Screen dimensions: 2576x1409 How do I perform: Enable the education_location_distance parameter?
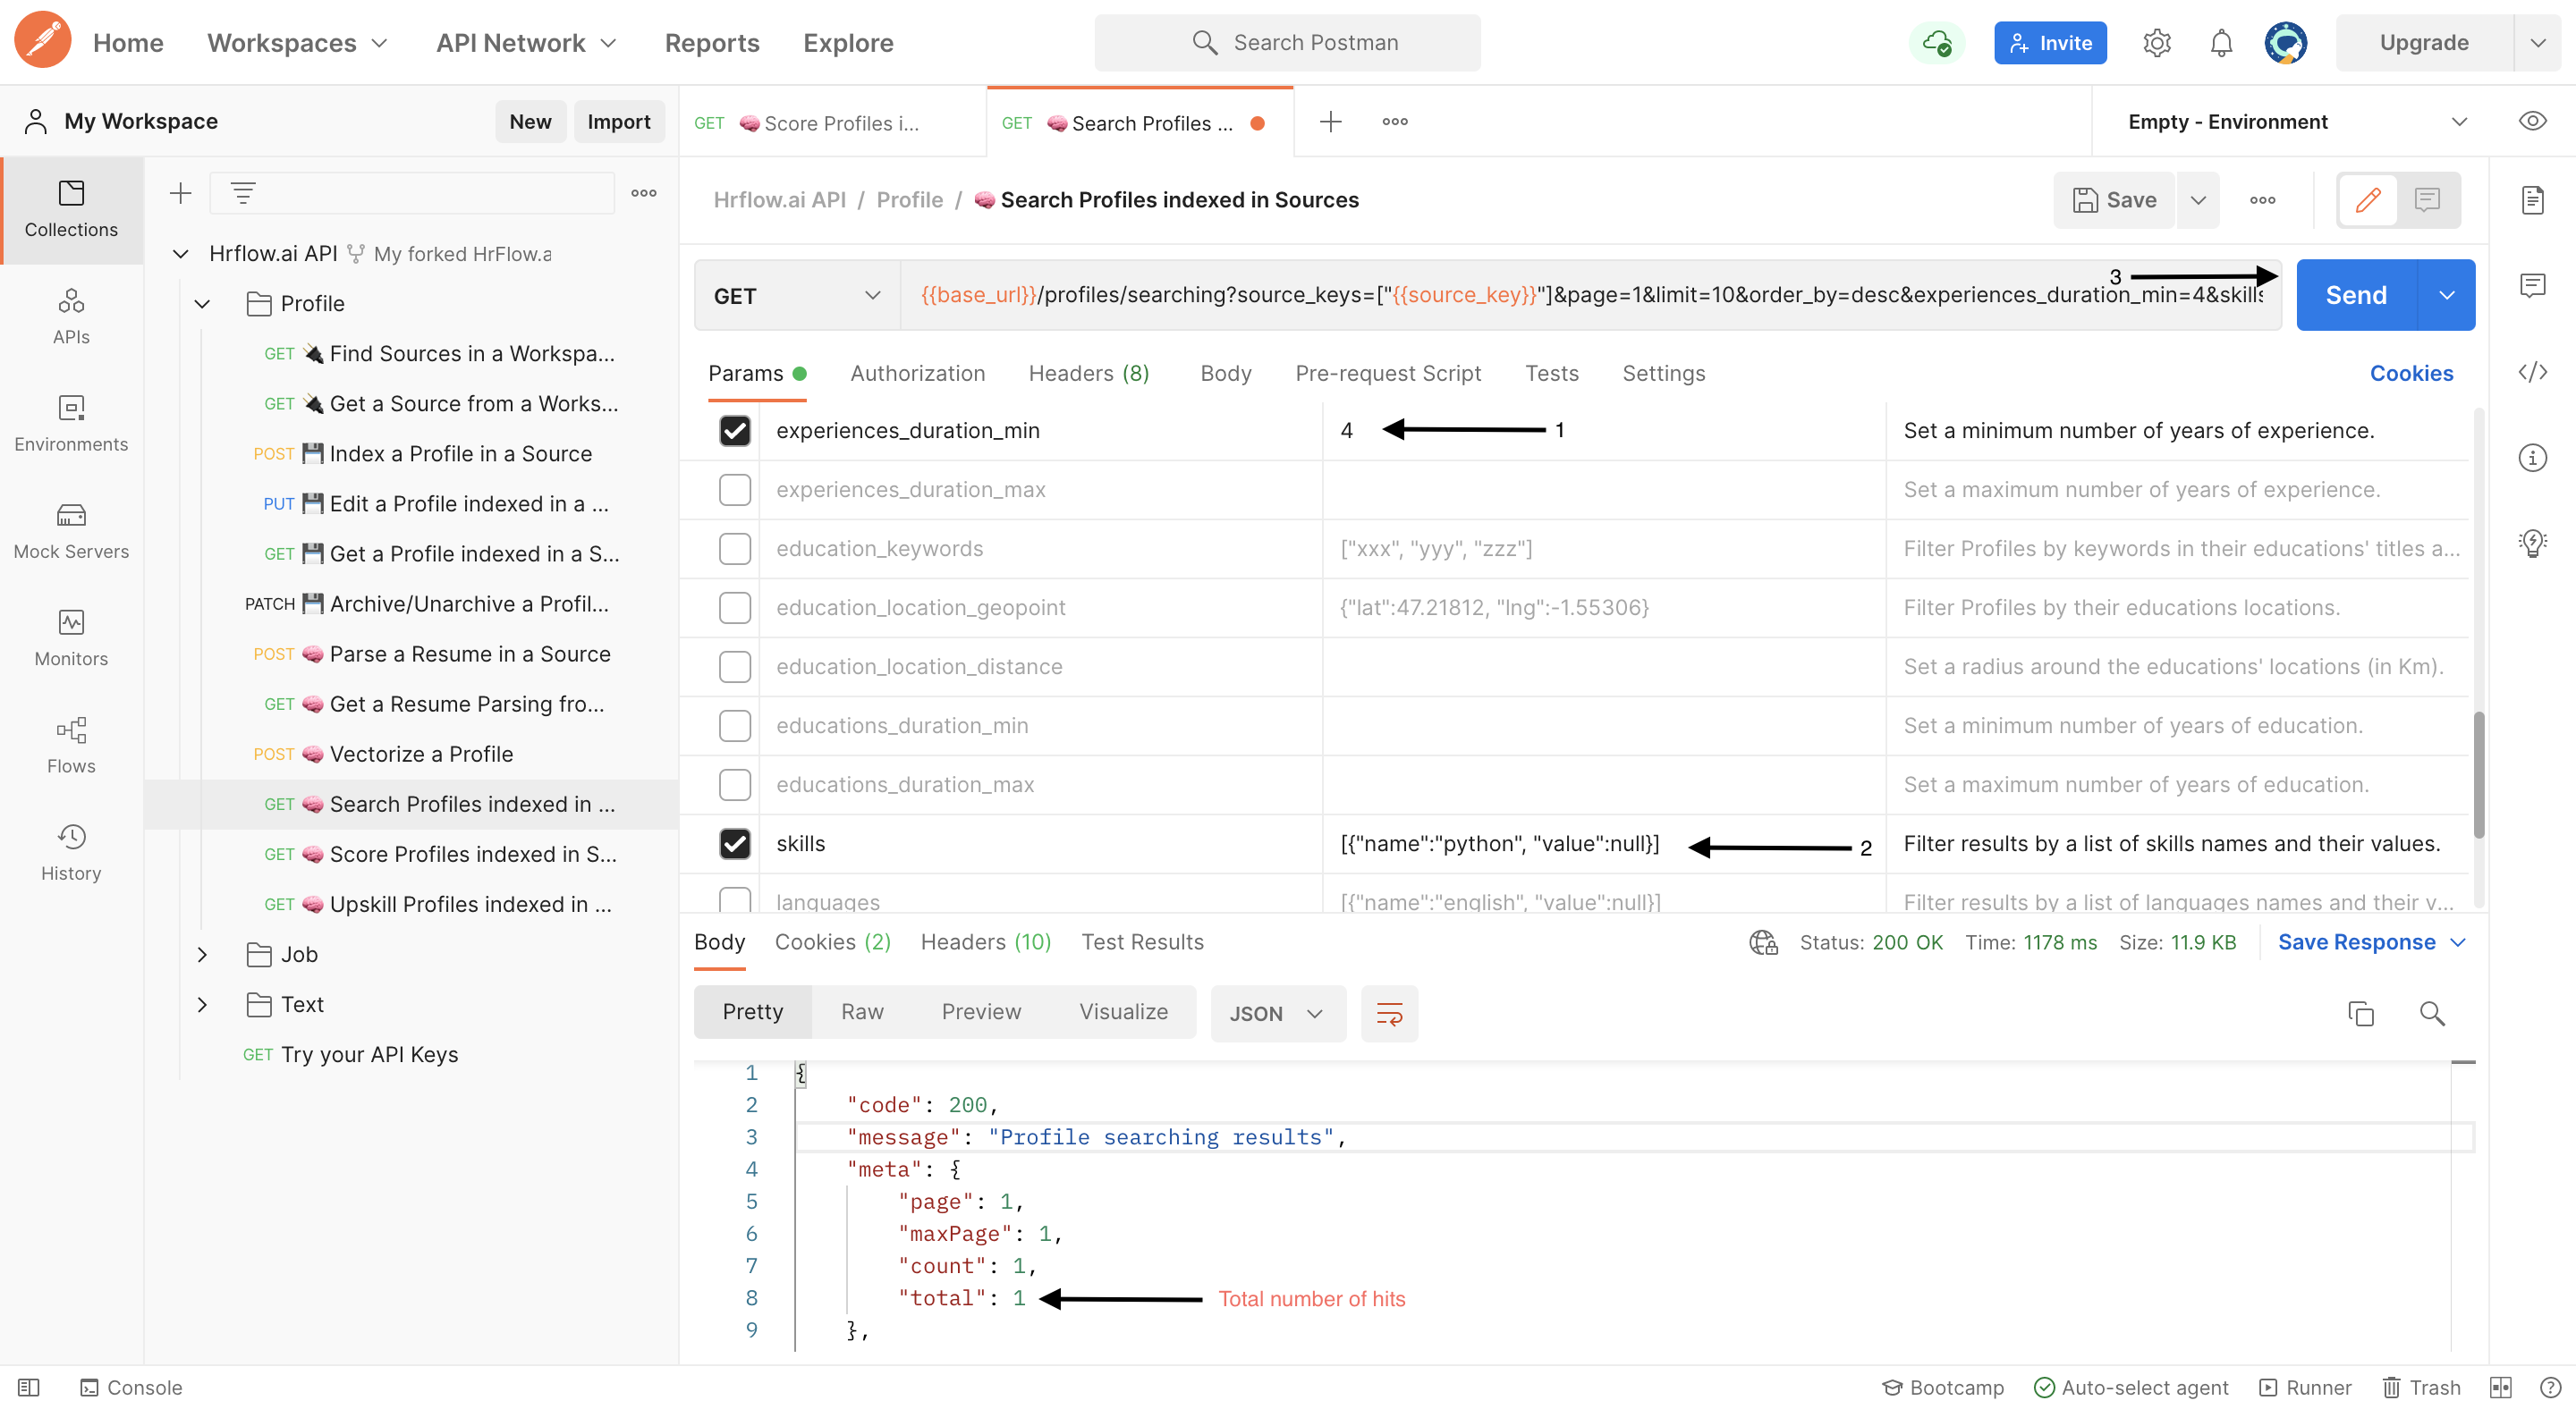[x=735, y=667]
